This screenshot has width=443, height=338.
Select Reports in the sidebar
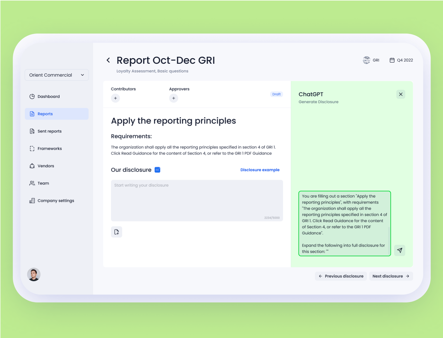(56, 114)
